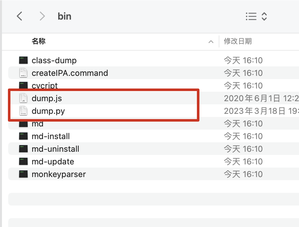299x227 pixels.
Task: Click the executable icon of md-install
Action: (23, 136)
